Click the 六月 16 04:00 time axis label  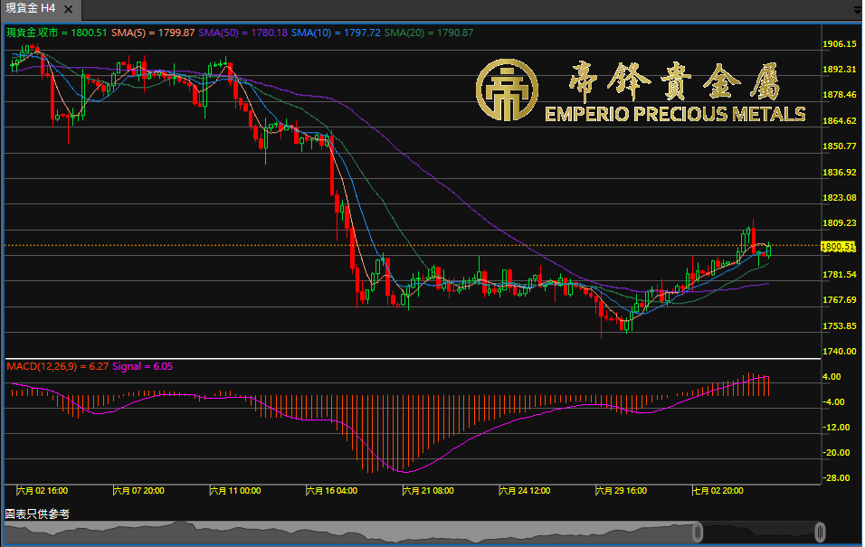pos(331,490)
